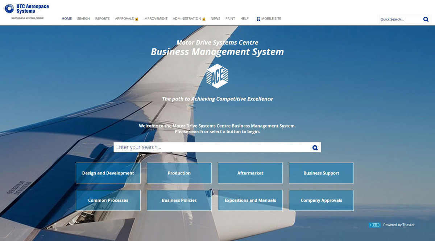Follow the Powered by Triaster link
This screenshot has width=435, height=241.
point(399,225)
